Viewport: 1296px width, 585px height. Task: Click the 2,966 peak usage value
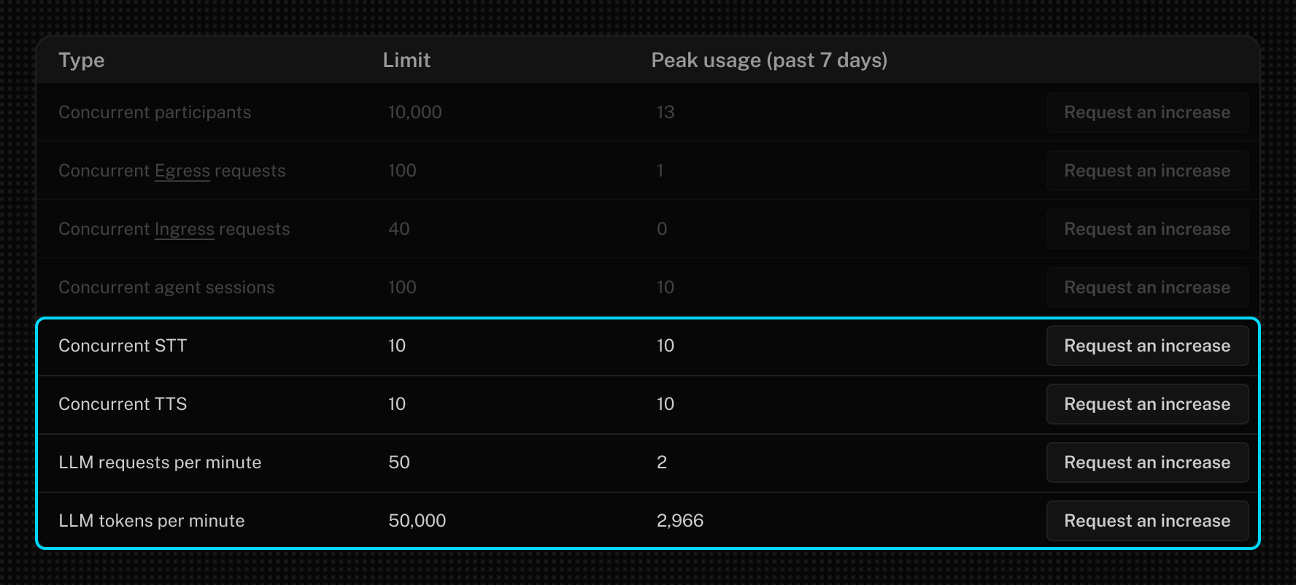(x=680, y=521)
